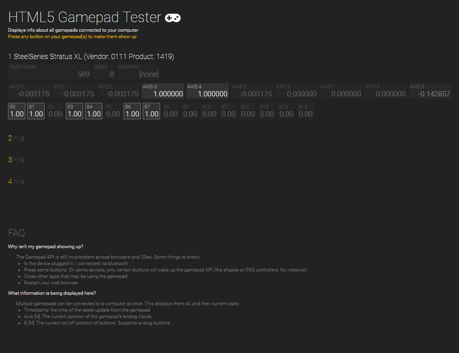Click gamepad slot 2 n/a
This screenshot has height=353, width=459.
click(x=16, y=138)
